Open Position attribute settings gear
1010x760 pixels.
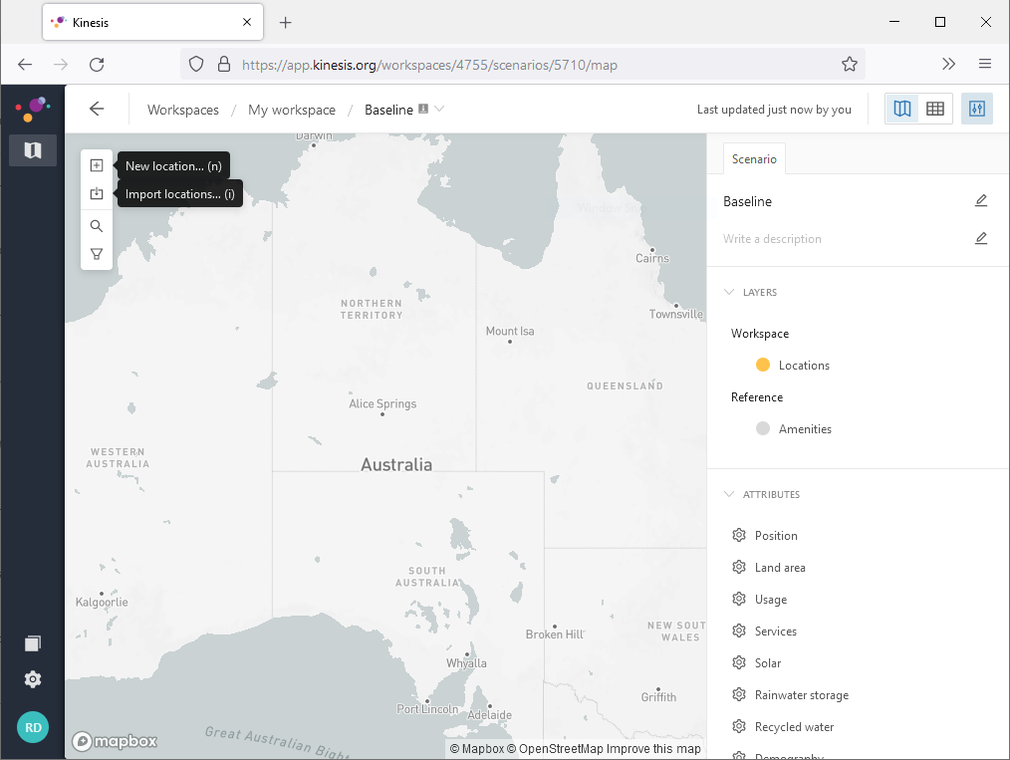pyautogui.click(x=739, y=535)
